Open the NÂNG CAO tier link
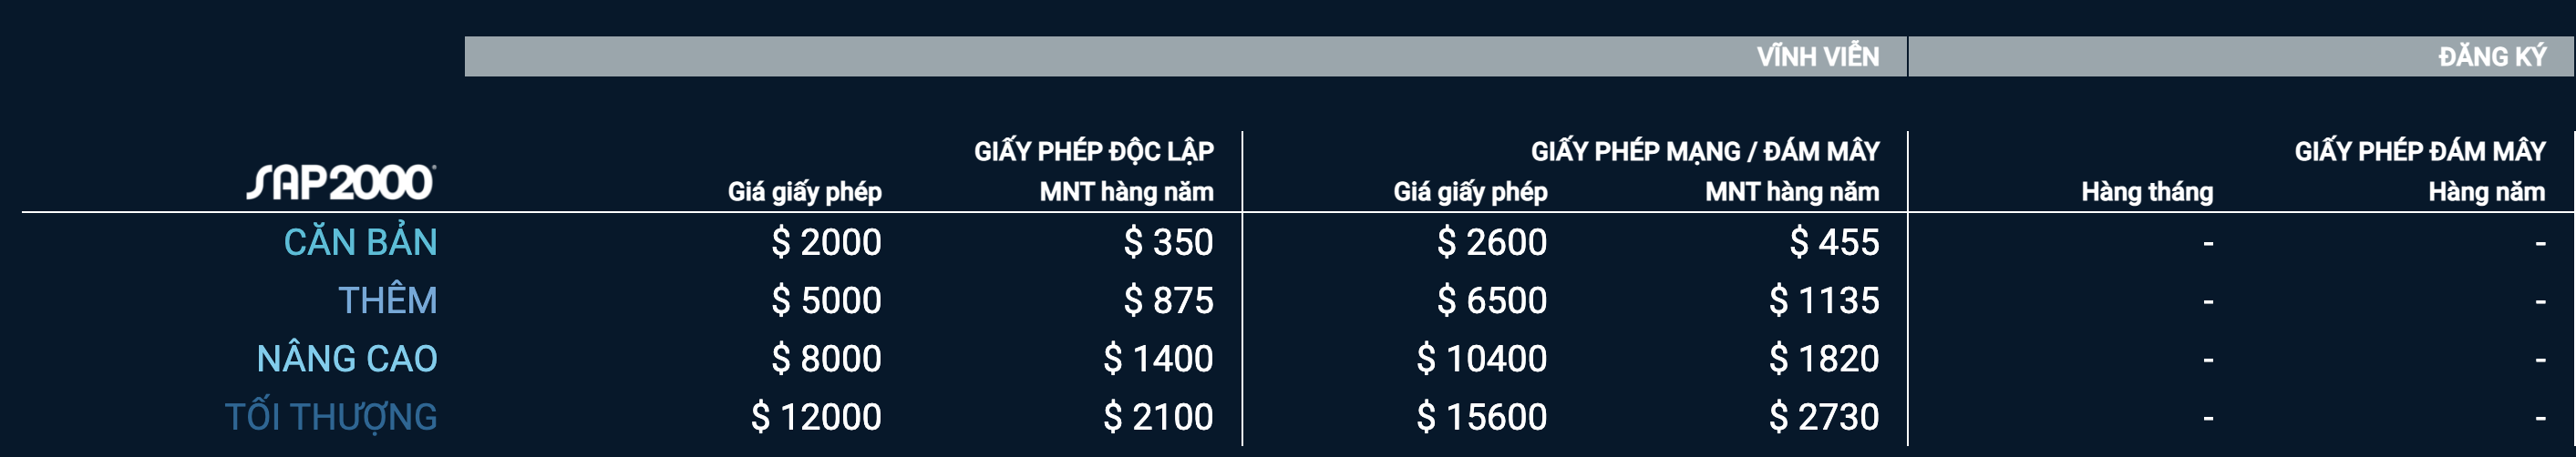The height and width of the screenshot is (457, 2576). tap(347, 358)
